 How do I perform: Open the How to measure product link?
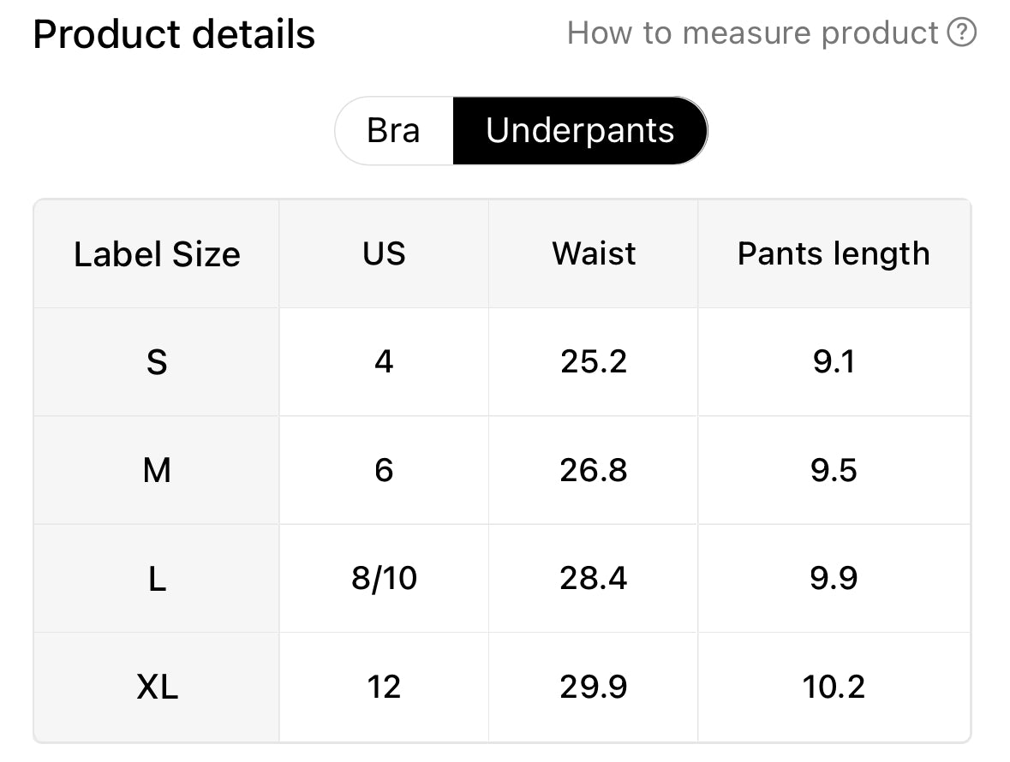click(752, 33)
